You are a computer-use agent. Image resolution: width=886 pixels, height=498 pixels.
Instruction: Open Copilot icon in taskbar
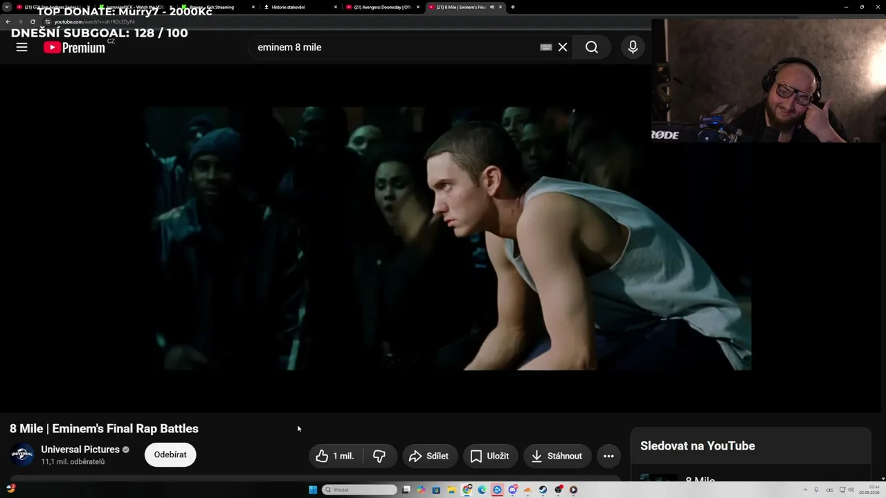[x=421, y=490]
